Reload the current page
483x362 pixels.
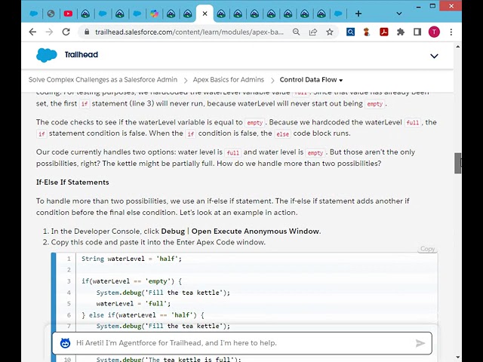pyautogui.click(x=66, y=32)
